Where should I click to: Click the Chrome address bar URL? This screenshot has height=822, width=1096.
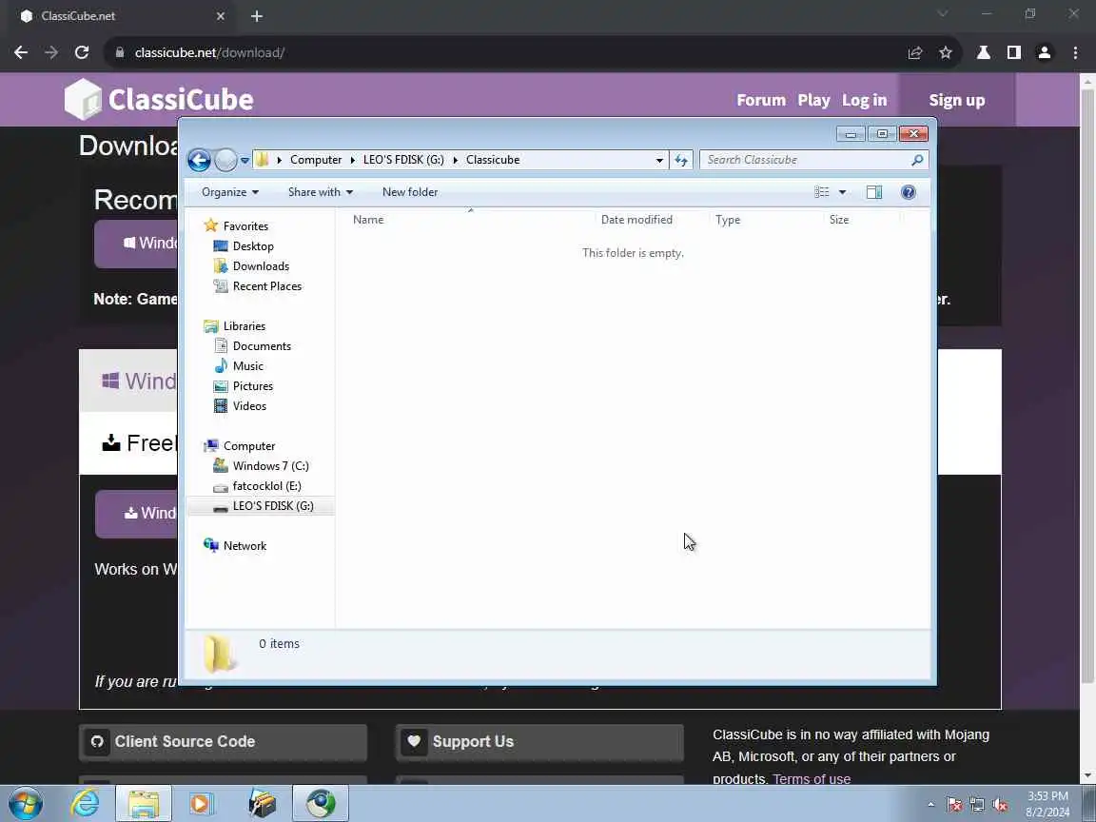[x=209, y=52]
